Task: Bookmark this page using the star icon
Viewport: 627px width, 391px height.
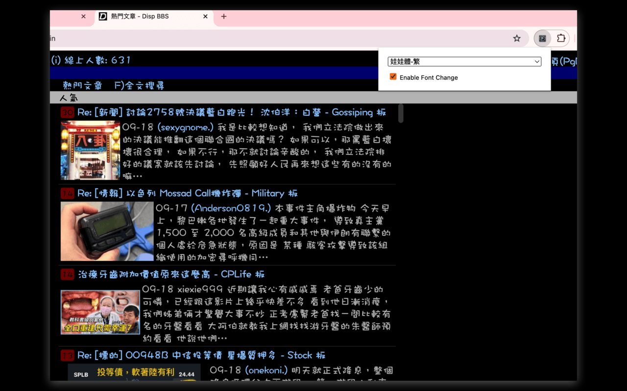Action: (x=517, y=38)
